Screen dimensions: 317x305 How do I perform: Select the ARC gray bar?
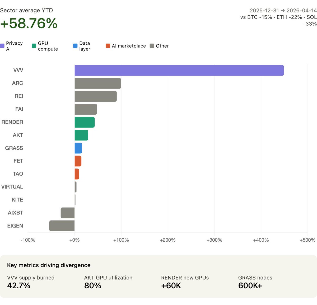coord(98,83)
